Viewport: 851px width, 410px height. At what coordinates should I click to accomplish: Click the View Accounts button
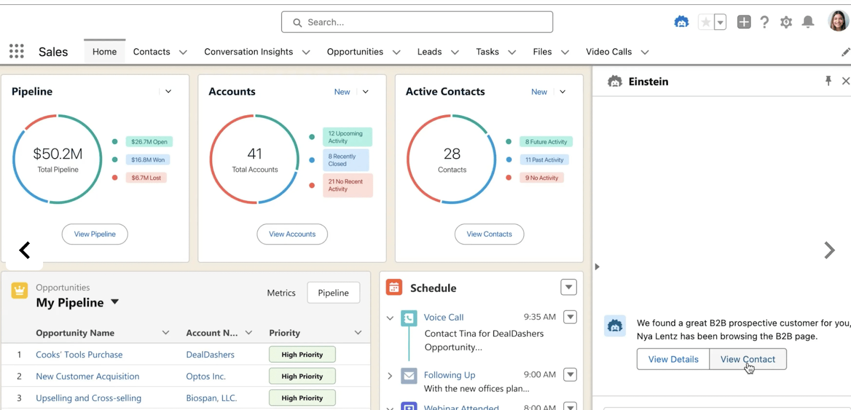(292, 234)
